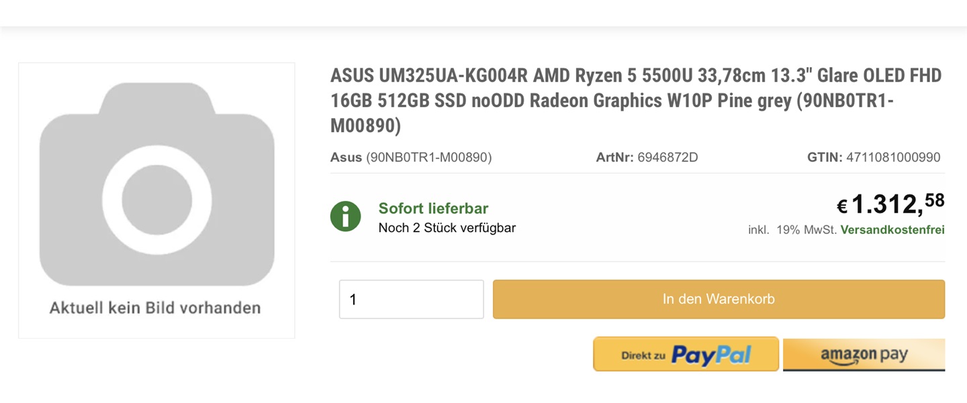
Task: Click the blue PayPal logo text
Action: [x=711, y=355]
